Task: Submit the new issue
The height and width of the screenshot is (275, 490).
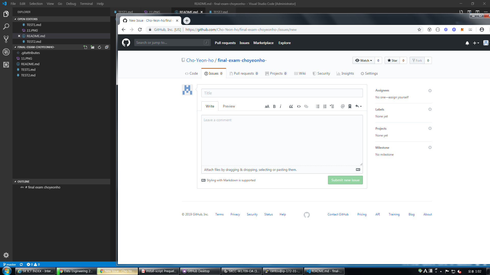Action: tap(345, 180)
